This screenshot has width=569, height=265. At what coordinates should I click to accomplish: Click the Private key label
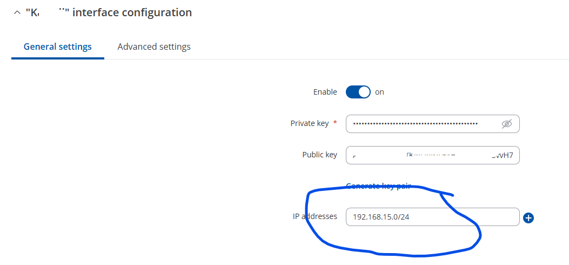point(310,123)
